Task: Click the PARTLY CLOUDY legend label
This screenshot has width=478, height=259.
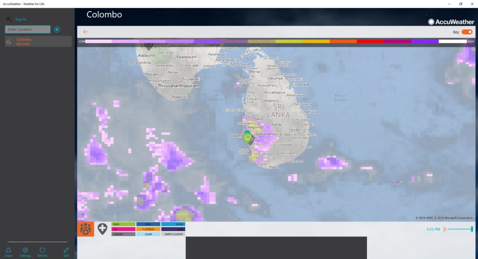Action: (x=173, y=234)
